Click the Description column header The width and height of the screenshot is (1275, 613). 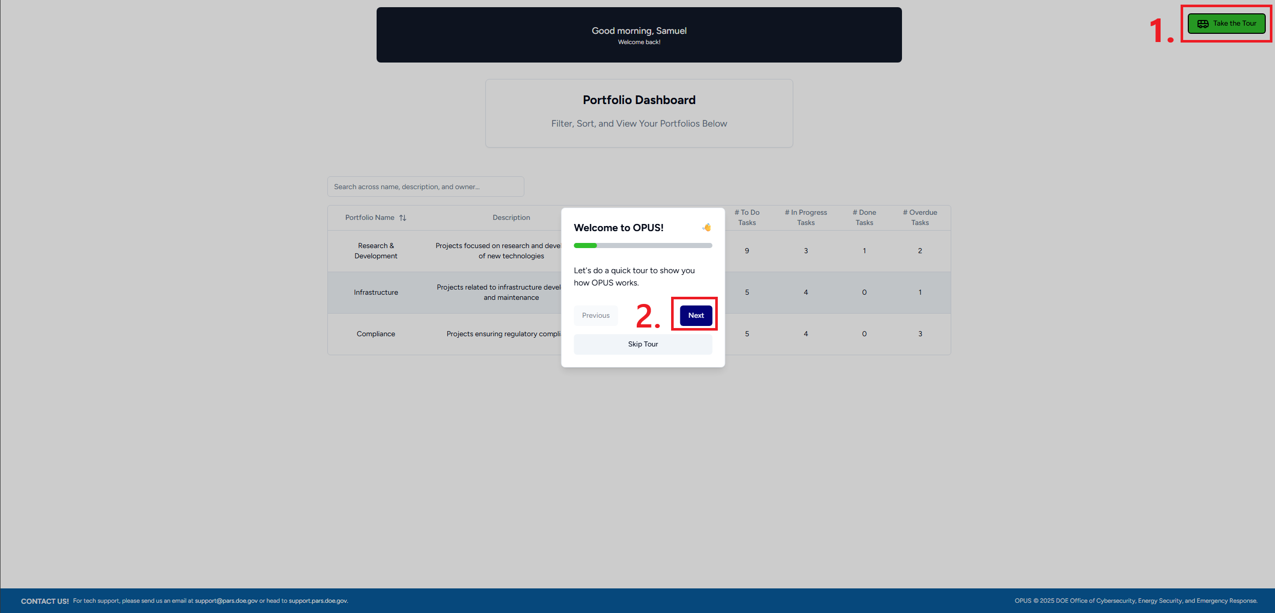[511, 217]
